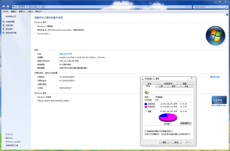Click the 应用(A) button
230x151 pixels.
coord(188,142)
